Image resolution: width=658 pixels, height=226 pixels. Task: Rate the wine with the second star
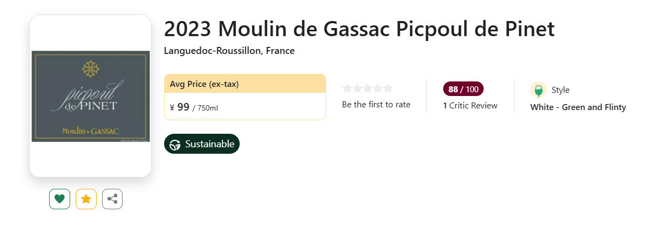coord(357,88)
